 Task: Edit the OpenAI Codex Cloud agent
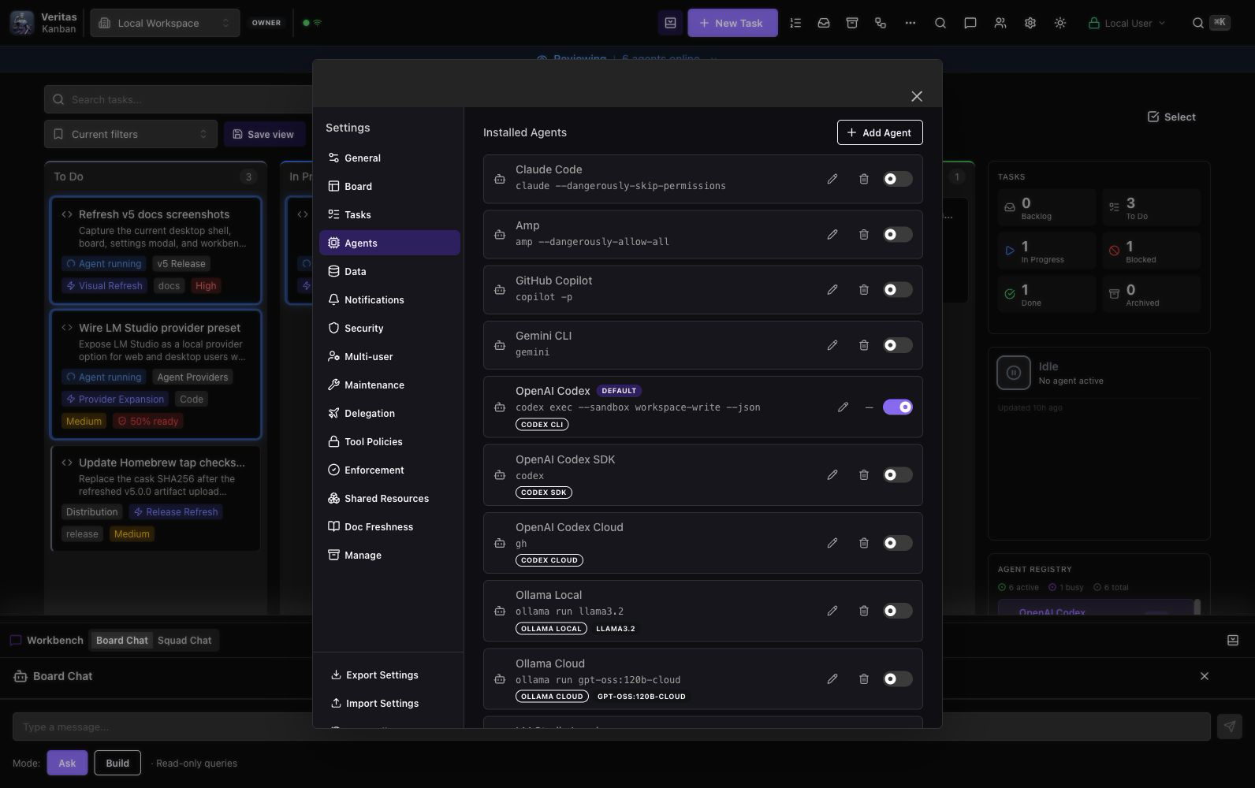pos(832,543)
